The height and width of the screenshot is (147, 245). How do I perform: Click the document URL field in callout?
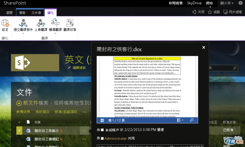pos(150,146)
